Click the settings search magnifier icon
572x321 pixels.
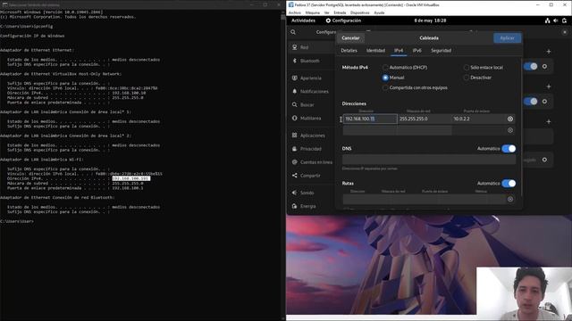tap(293, 32)
